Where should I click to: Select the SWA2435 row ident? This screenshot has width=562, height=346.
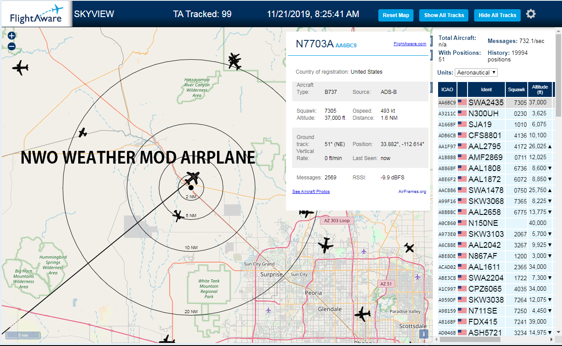[x=486, y=103]
